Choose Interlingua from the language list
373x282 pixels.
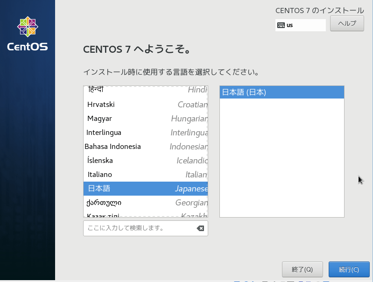[x=146, y=133]
